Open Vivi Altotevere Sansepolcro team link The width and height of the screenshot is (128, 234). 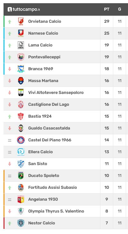tap(56, 93)
